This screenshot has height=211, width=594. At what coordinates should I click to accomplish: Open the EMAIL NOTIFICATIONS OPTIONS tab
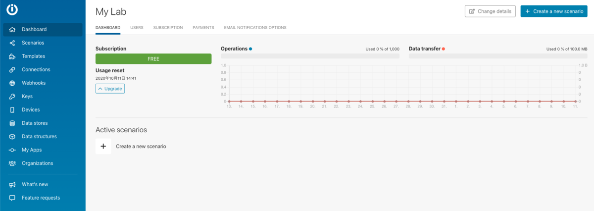coord(255,28)
